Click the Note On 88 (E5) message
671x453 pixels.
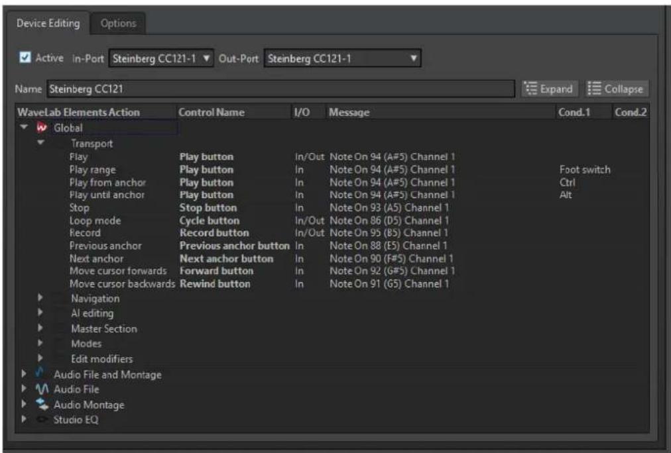pyautogui.click(x=388, y=246)
